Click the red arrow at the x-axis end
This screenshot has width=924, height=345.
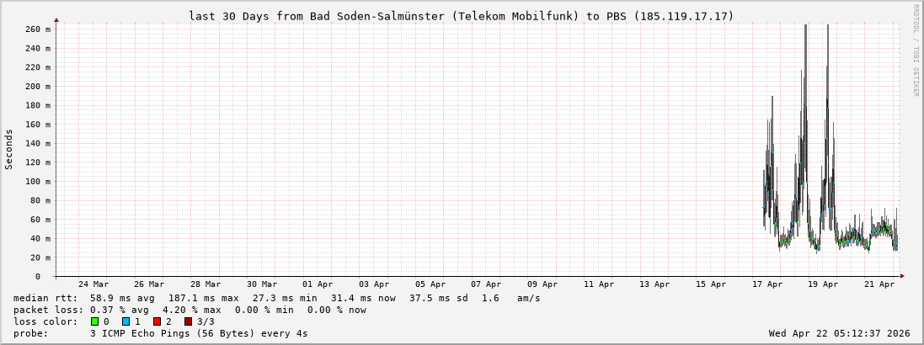(901, 276)
